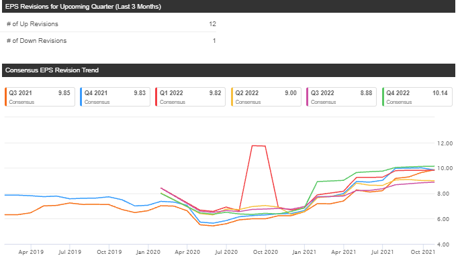Click the Jan 2020 x-axis label
The width and height of the screenshot is (460, 272).
(148, 252)
